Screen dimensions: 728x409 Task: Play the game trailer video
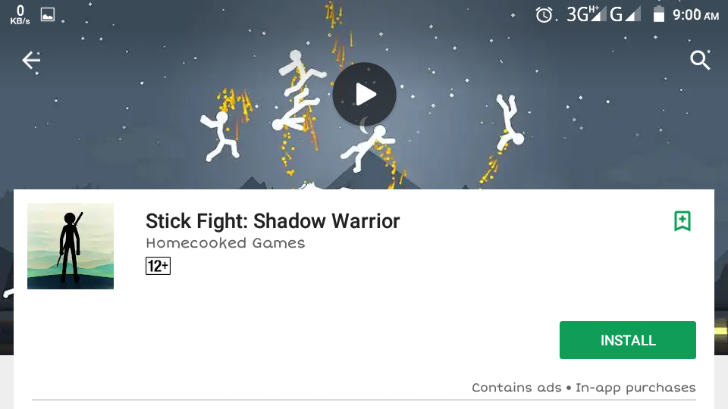[x=365, y=94]
